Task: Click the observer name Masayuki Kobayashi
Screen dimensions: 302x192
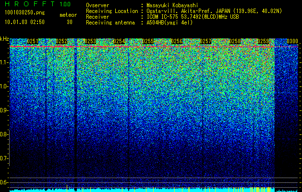Action: (x=172, y=5)
